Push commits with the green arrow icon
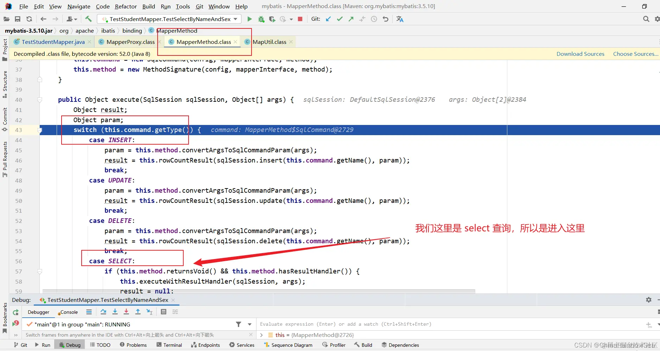 (x=351, y=19)
